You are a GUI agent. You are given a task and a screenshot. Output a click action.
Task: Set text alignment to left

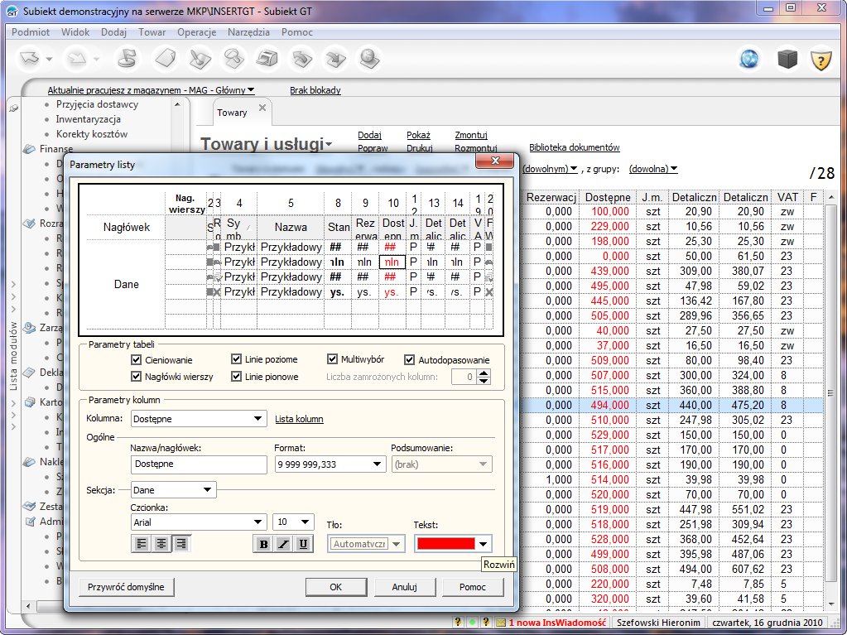pos(141,544)
